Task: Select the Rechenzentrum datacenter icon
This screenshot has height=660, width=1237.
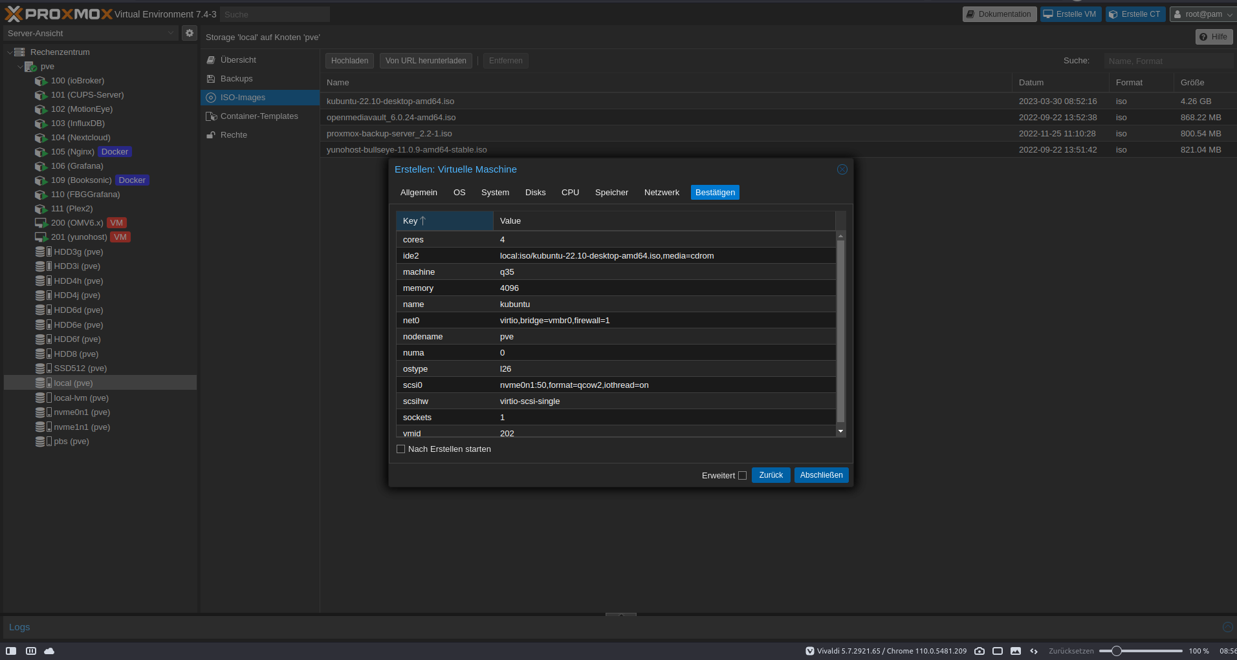Action: click(x=19, y=52)
